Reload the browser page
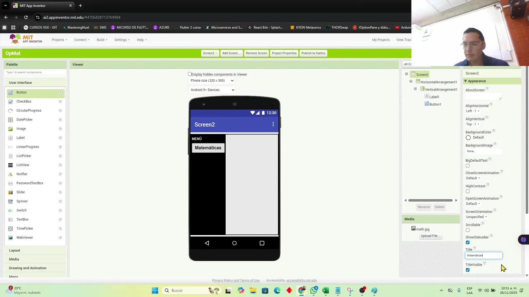The image size is (529, 297). pos(26,17)
